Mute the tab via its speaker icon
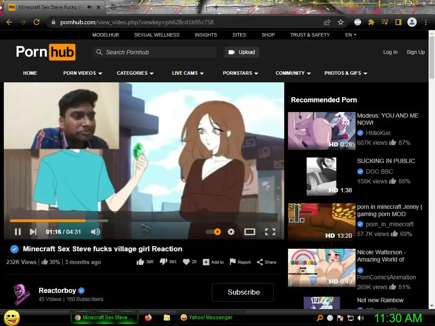 89,7
